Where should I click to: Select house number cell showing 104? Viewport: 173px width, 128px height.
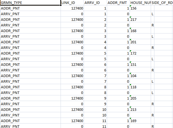(140, 76)
